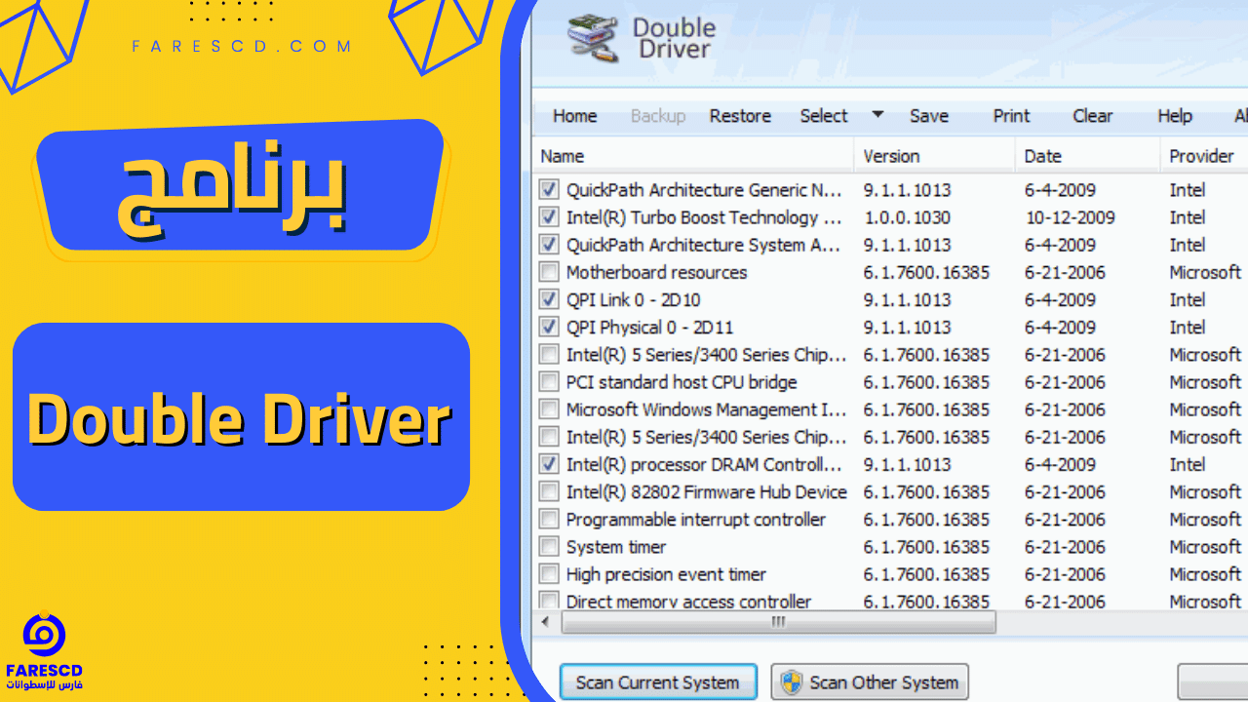Select the Direct memory access controller name
The height and width of the screenshot is (702, 1248).
[688, 601]
